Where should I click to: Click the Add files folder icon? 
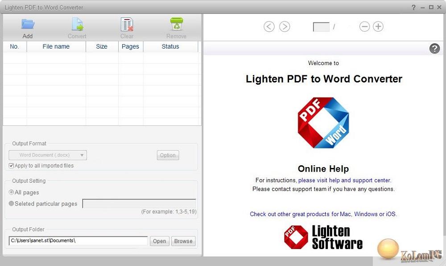pyautogui.click(x=28, y=24)
